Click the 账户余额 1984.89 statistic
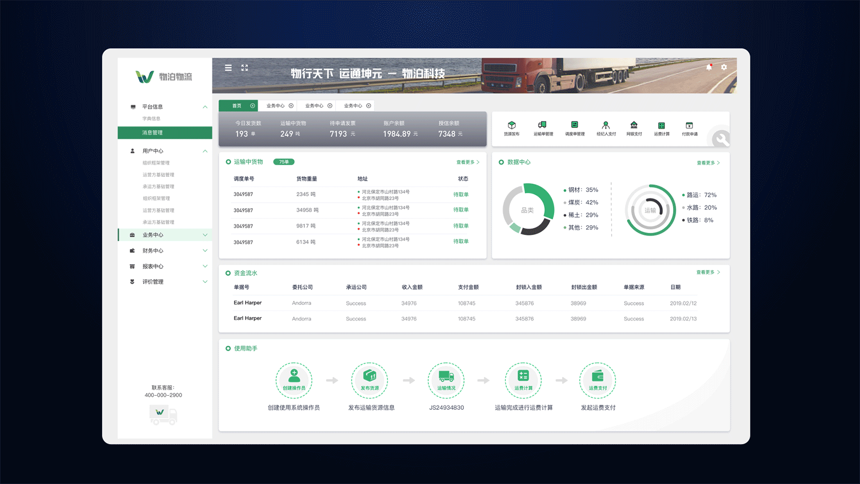This screenshot has height=484, width=860. tap(400, 129)
